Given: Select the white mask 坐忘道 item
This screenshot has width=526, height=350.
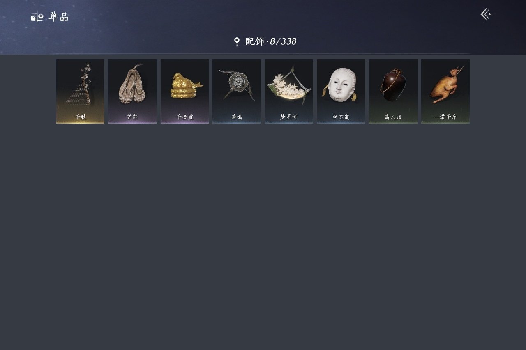Looking at the screenshot, I should (x=341, y=92).
